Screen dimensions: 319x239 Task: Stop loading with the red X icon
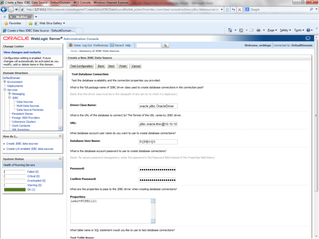[240, 10]
